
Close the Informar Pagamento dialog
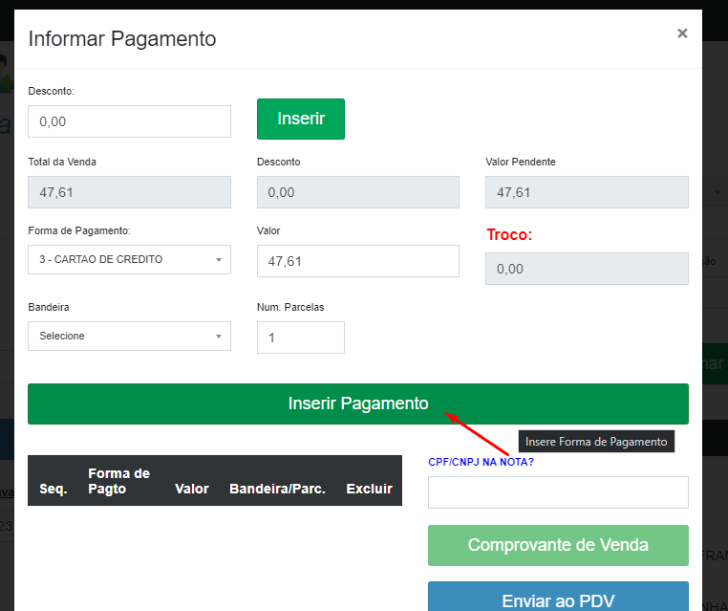tap(681, 33)
